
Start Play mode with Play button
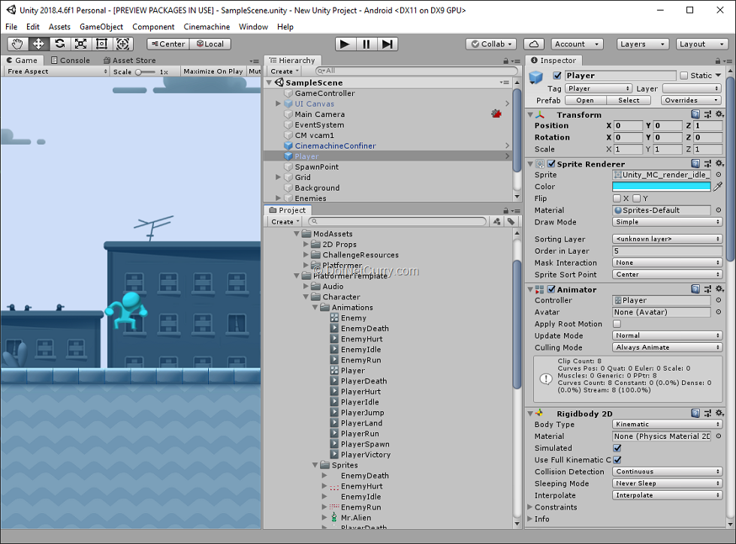(x=345, y=44)
